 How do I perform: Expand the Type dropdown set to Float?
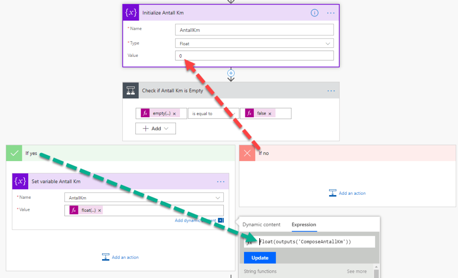pyautogui.click(x=254, y=43)
